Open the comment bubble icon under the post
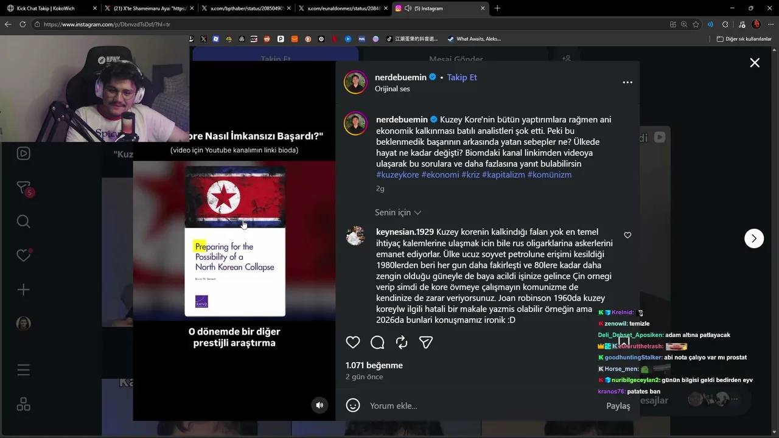Screen dimensions: 779x438 [377, 342]
